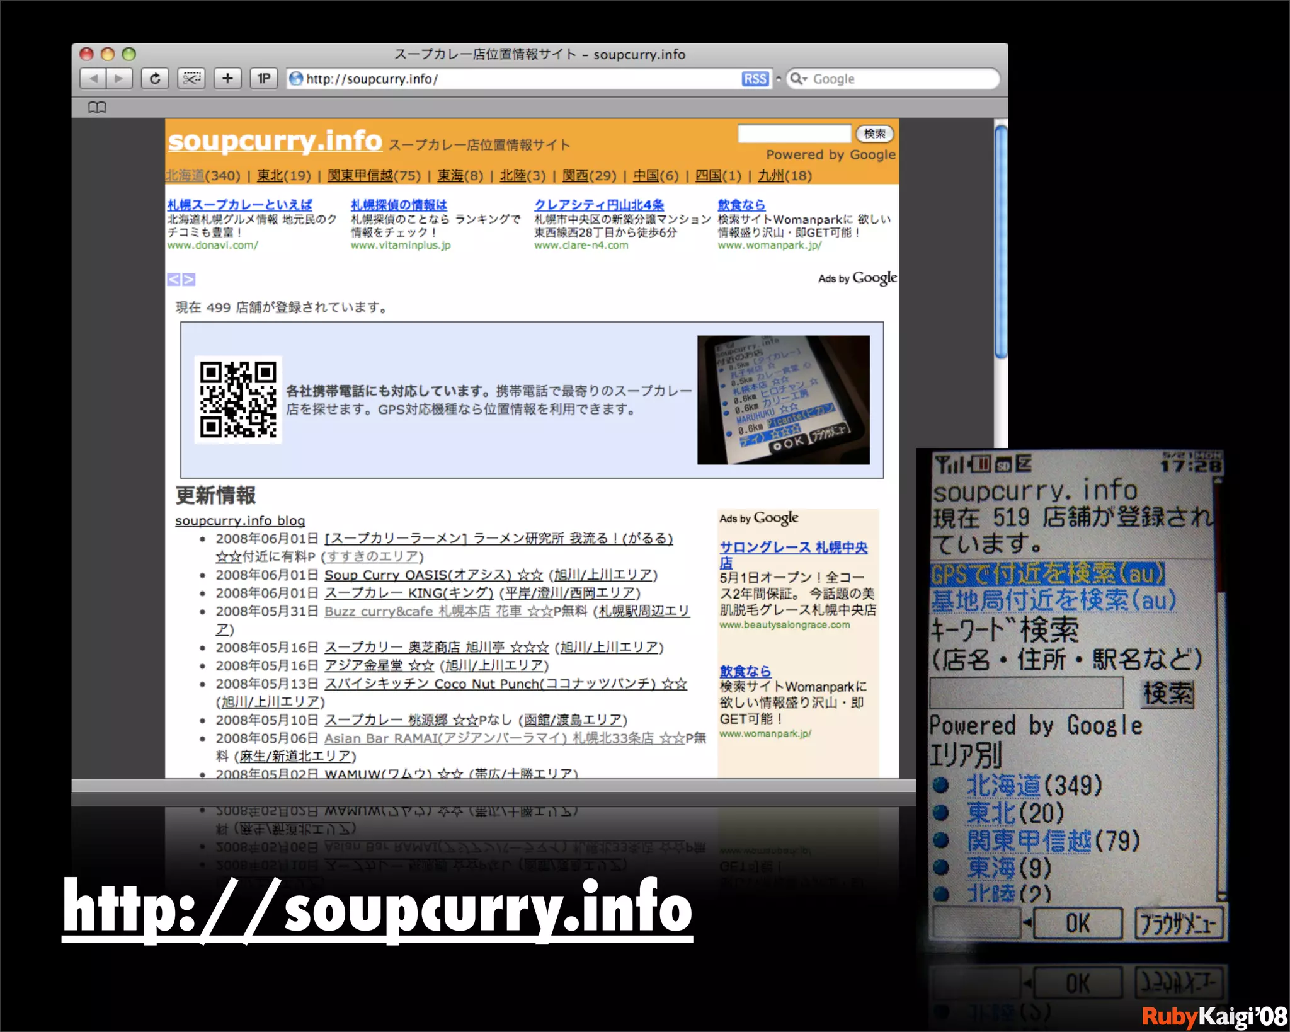Open the 関西(29) region link

(x=574, y=176)
